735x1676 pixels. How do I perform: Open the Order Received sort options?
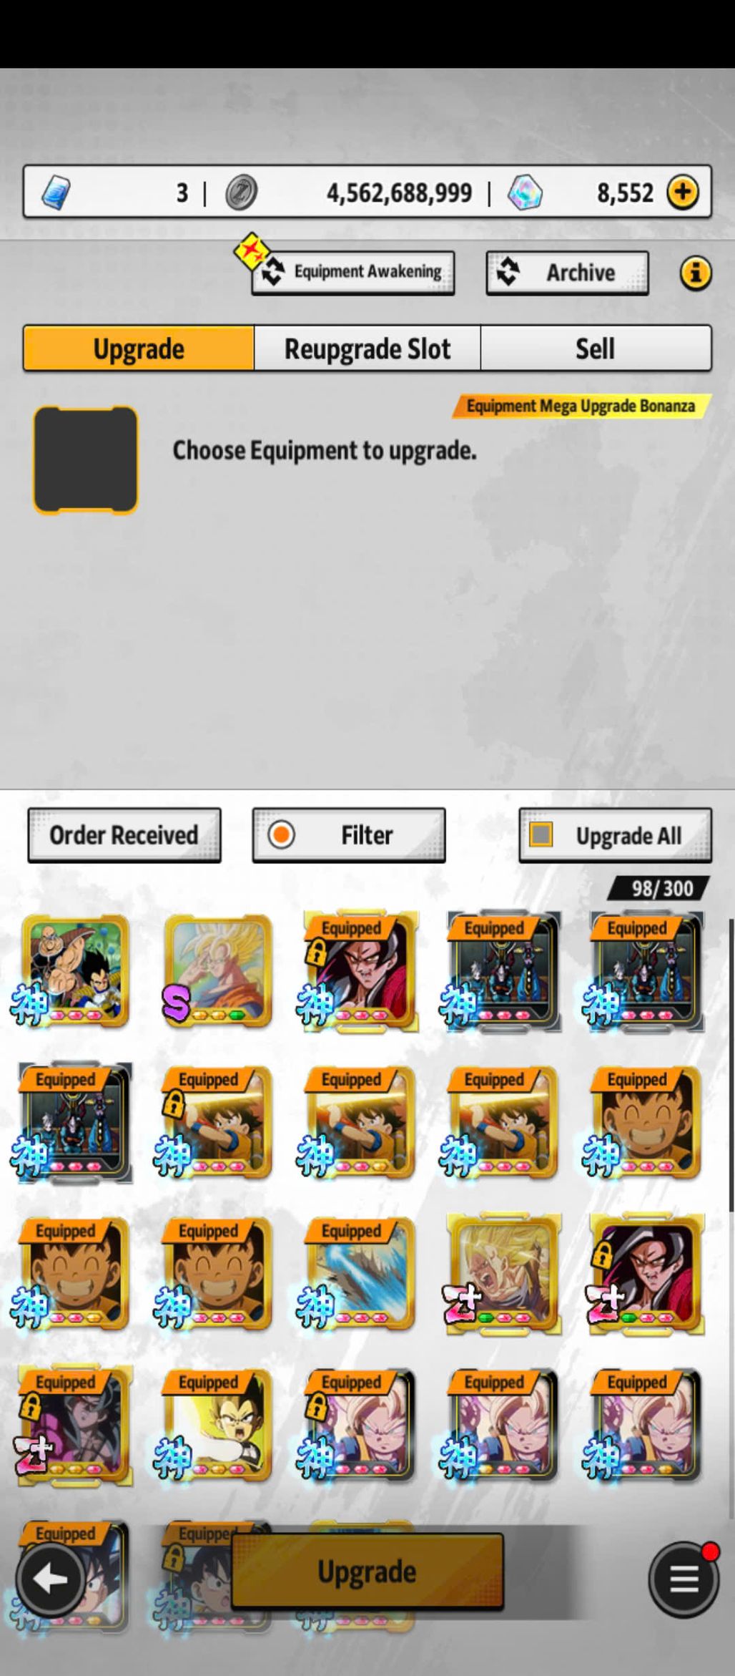pyautogui.click(x=124, y=835)
